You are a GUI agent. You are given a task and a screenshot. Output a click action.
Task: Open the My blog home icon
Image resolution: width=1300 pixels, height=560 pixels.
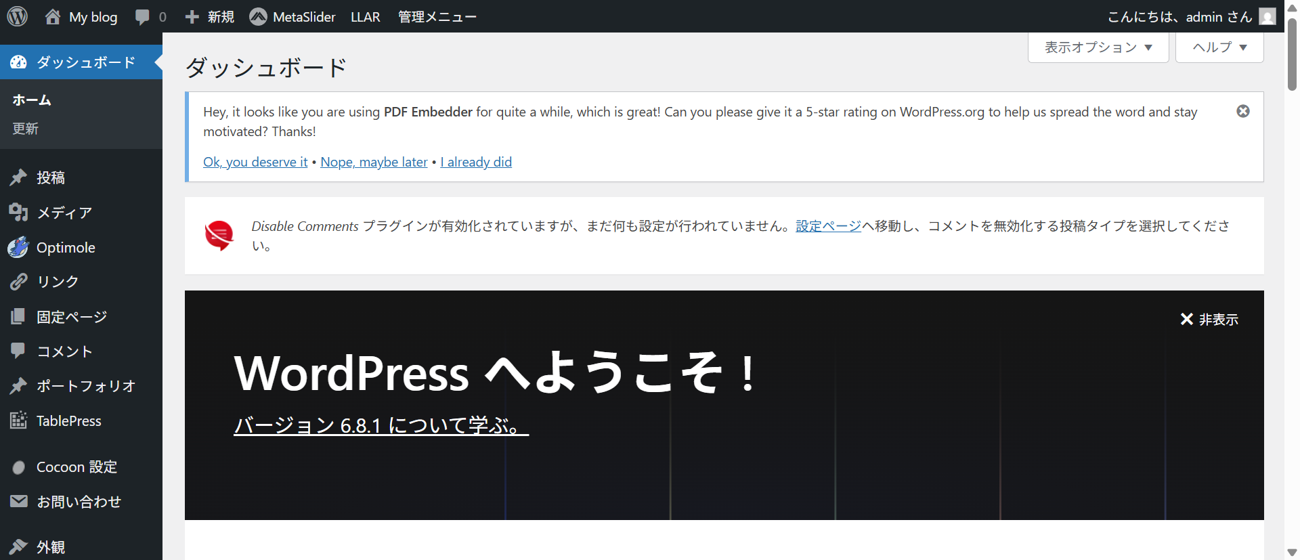pyautogui.click(x=53, y=17)
